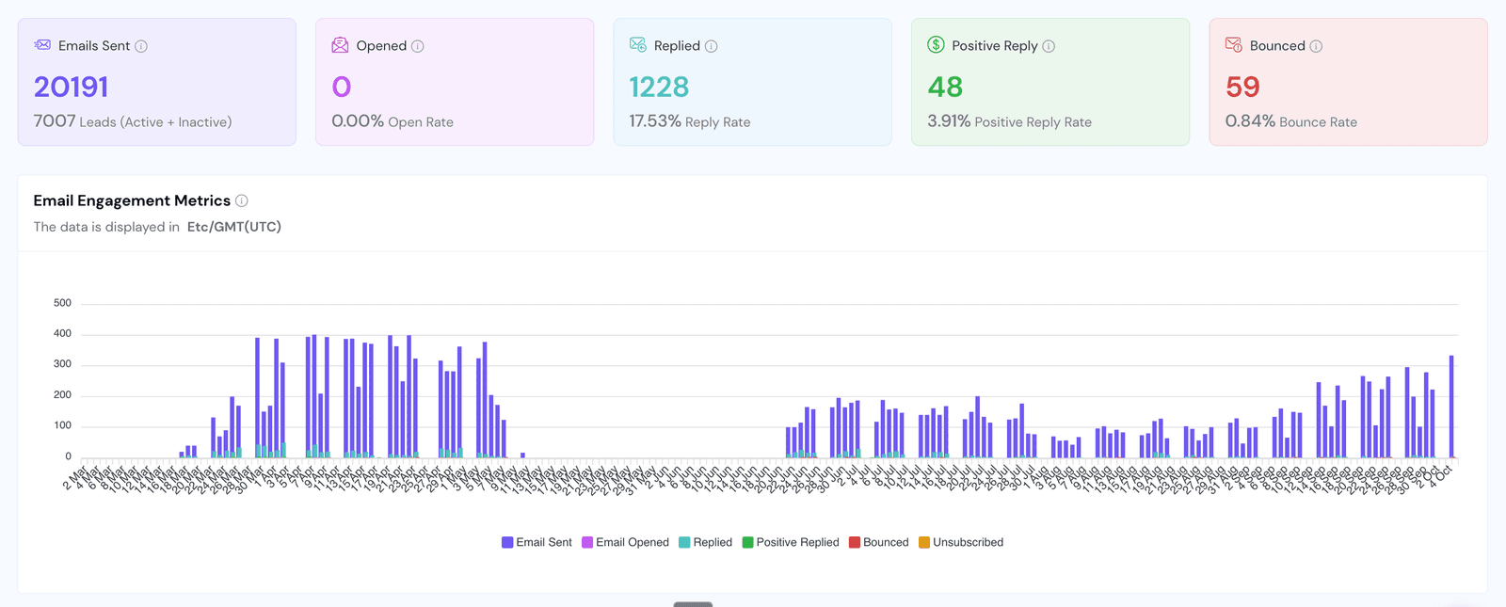Viewport: 1506px width, 607px height.
Task: Click the 0.00% Open Rate text
Action: [x=393, y=121]
